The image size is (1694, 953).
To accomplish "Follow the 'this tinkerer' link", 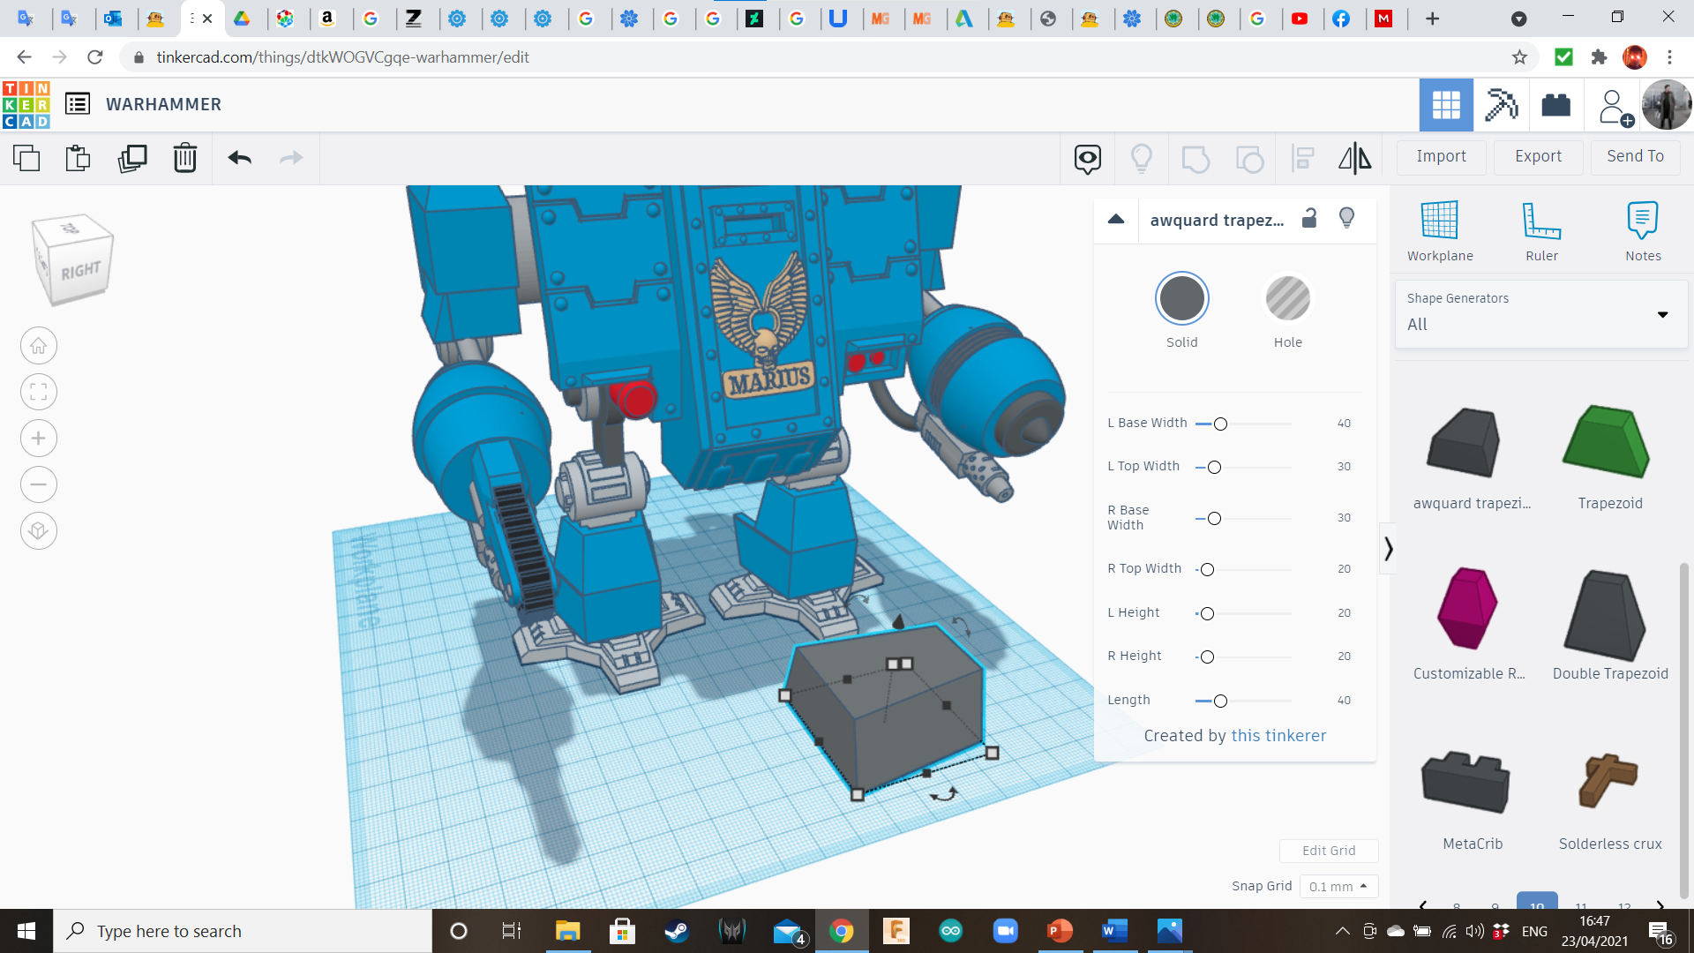I will (1278, 736).
